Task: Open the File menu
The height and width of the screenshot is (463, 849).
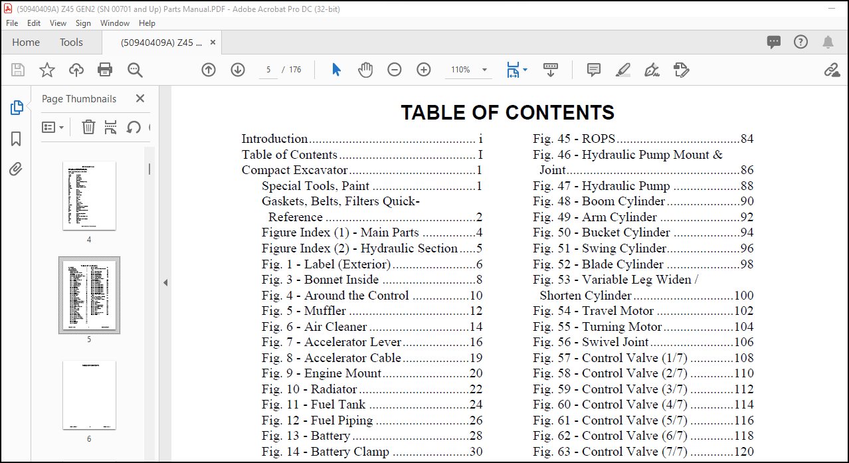Action: 12,23
